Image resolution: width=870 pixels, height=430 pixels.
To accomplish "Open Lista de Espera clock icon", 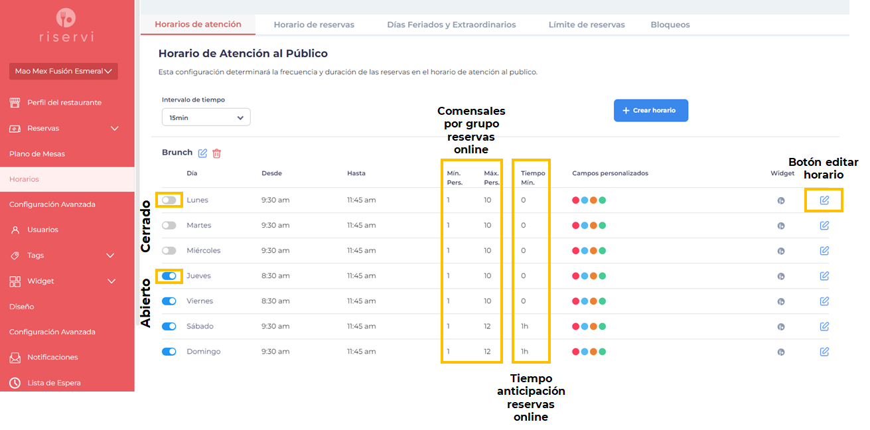I will [x=15, y=383].
